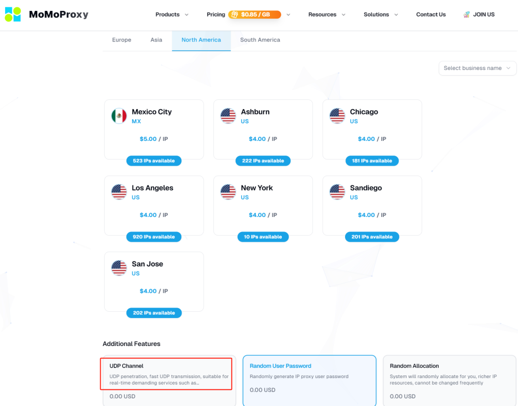The width and height of the screenshot is (518, 406).
Task: Click the US flag on the Ashburn card
Action: (x=228, y=116)
